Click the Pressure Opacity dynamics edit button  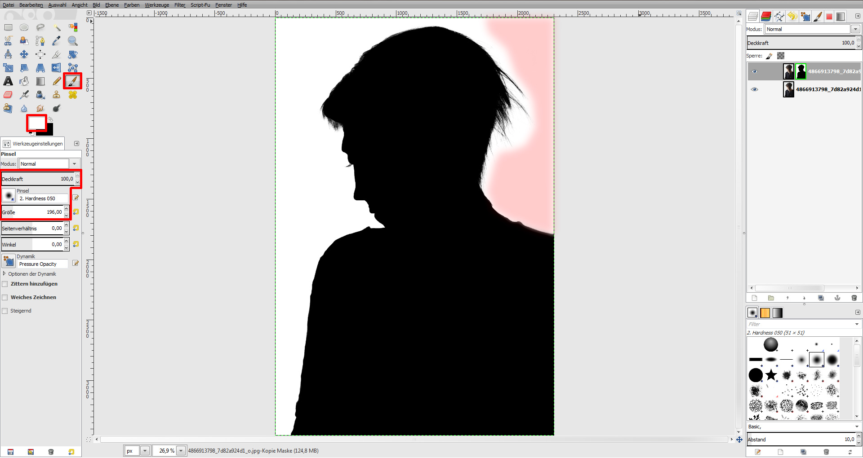(x=76, y=264)
